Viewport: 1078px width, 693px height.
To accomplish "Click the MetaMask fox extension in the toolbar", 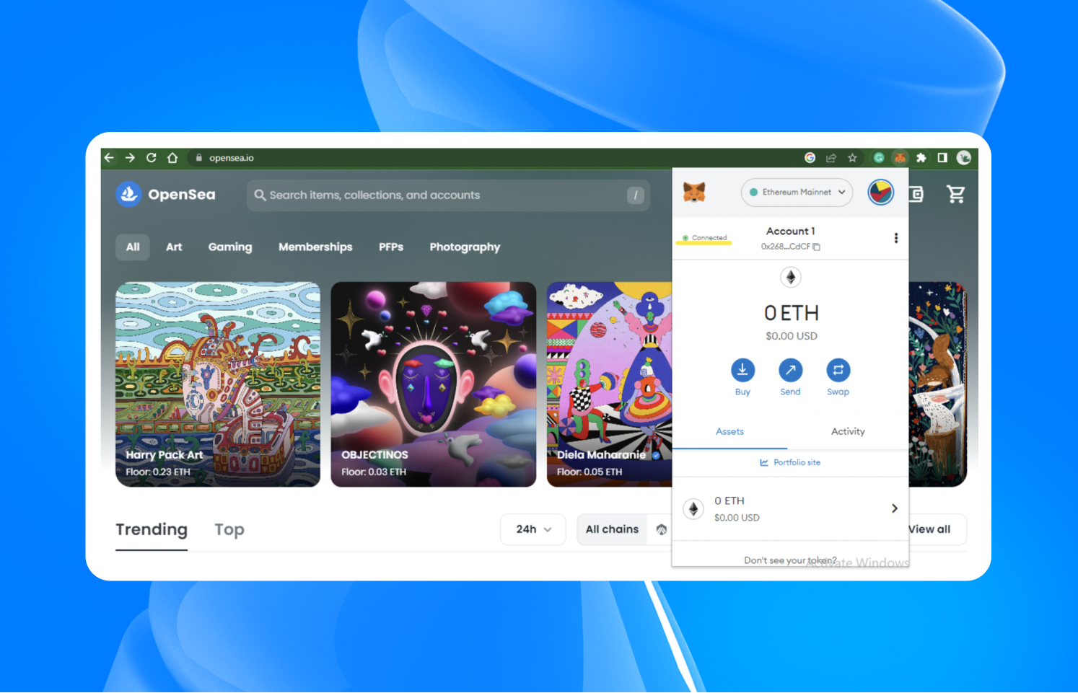I will click(900, 158).
